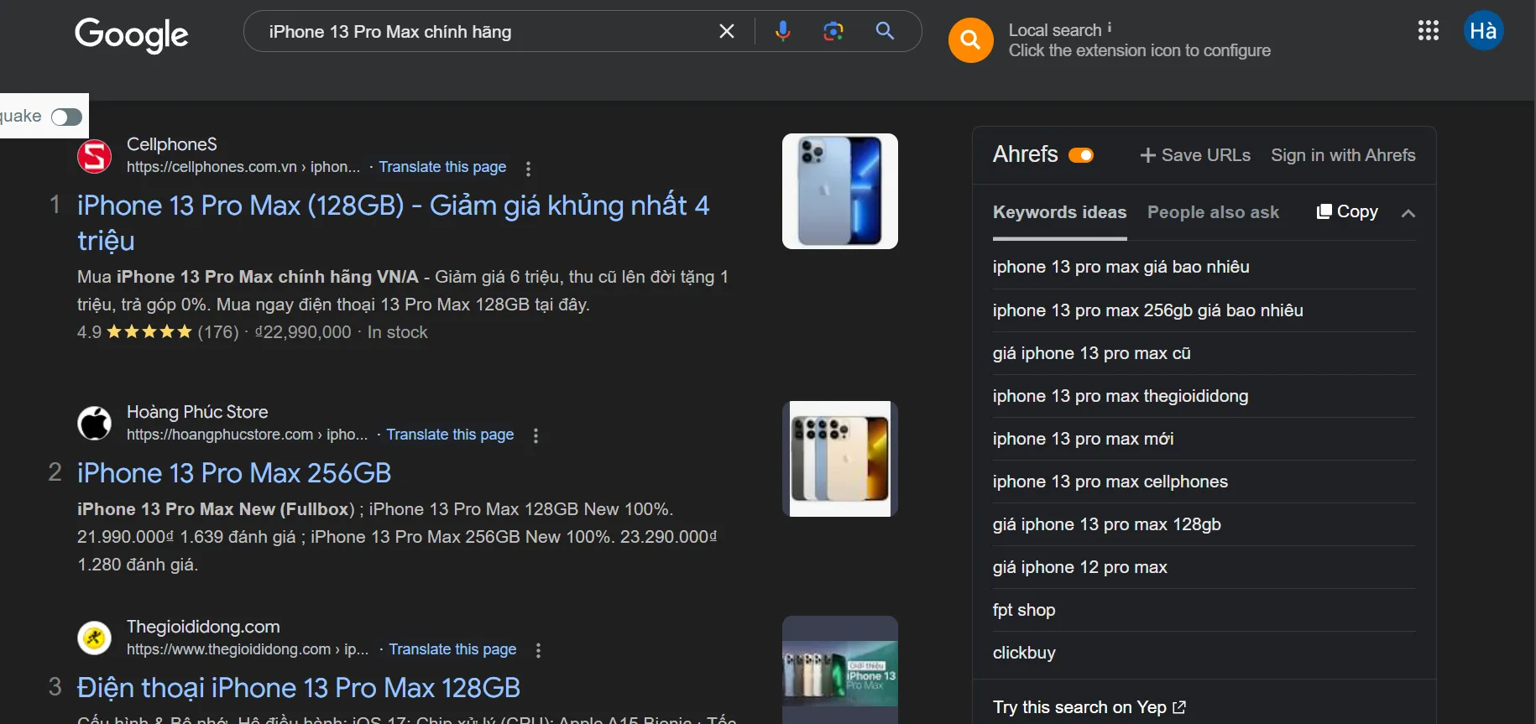Click the orange Local search extension icon
Screen dimensions: 1536x724
(970, 40)
